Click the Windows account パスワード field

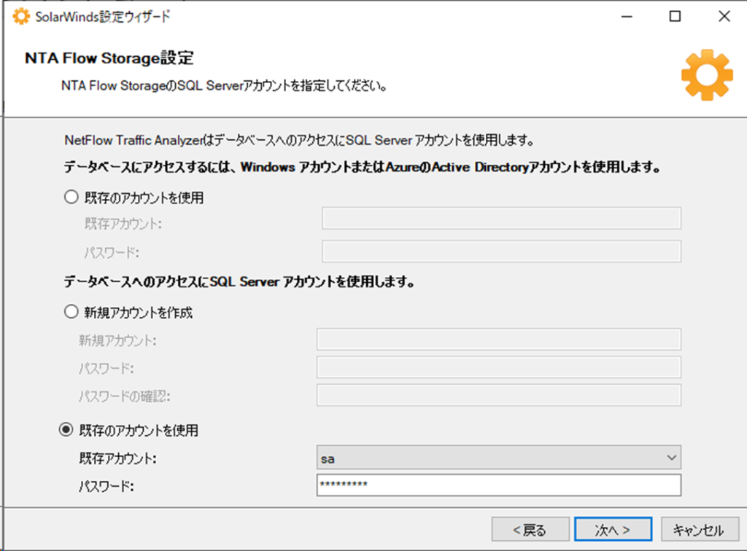(501, 251)
